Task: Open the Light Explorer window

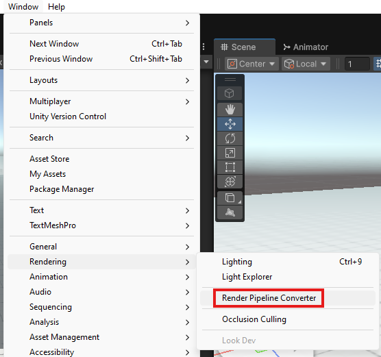Action: pyautogui.click(x=288, y=277)
